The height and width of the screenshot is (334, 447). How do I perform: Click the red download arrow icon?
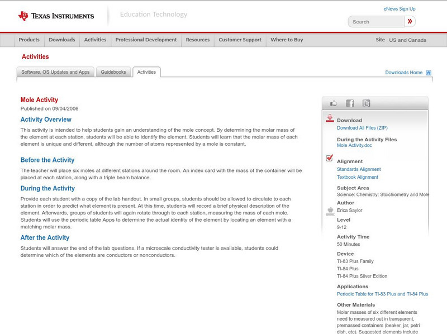pyautogui.click(x=330, y=118)
